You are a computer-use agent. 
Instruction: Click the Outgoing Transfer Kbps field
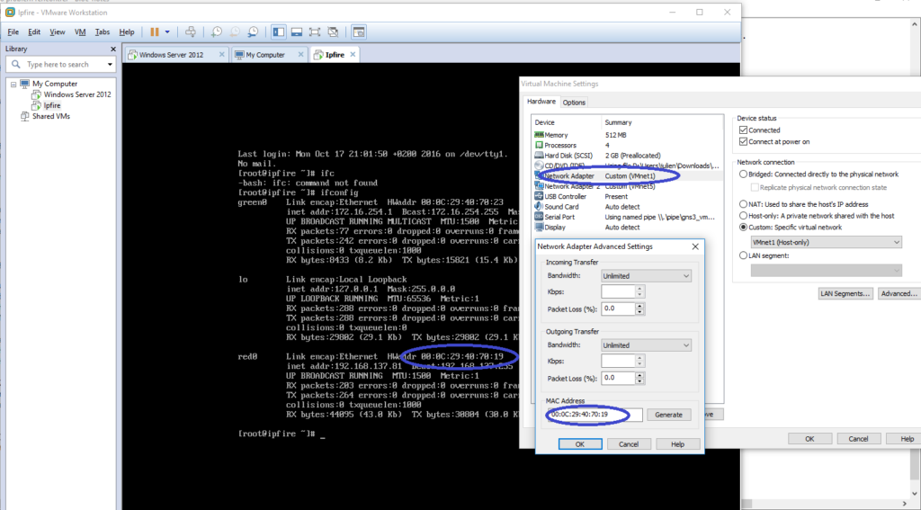[618, 361]
